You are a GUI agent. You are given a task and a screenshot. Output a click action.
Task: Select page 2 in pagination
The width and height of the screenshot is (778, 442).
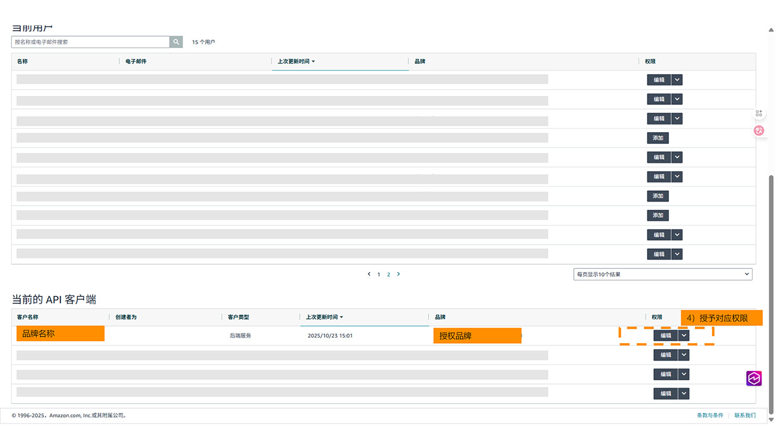click(389, 275)
